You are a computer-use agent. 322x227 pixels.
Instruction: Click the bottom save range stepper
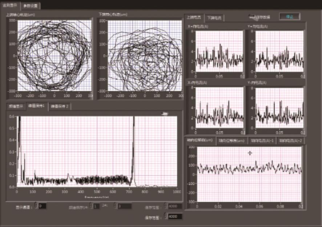pos(165,216)
